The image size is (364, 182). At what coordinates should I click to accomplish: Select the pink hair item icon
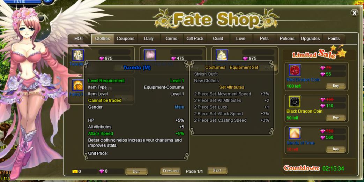[x=150, y=55]
